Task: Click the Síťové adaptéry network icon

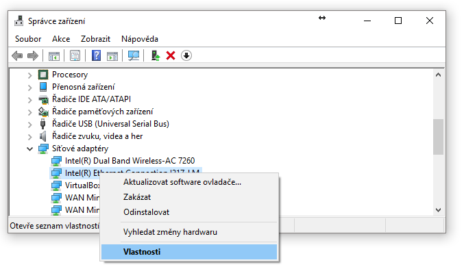Action: pyautogui.click(x=43, y=149)
